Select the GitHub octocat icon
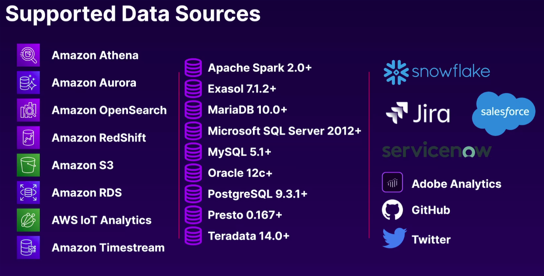This screenshot has height=276, width=544. [x=392, y=210]
